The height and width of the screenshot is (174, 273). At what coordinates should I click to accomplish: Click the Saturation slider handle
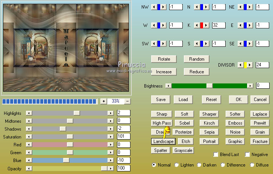70,137
